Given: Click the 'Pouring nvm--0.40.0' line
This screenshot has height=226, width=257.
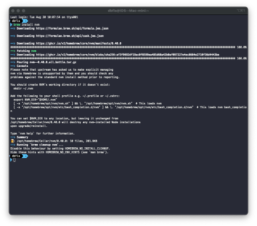Looking at the screenshot, I should (x=43, y=62).
